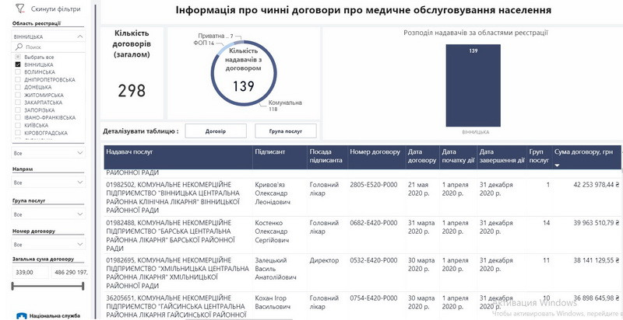Click the search magnifier icon in region list

tap(19, 47)
